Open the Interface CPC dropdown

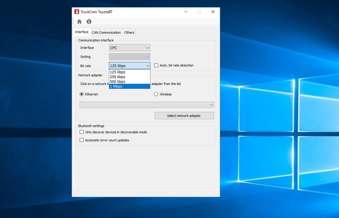tap(130, 48)
